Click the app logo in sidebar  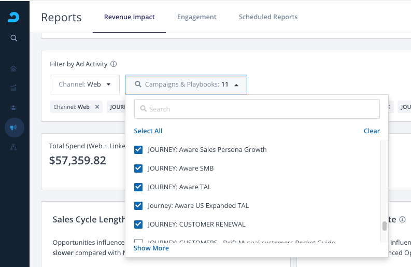14,17
